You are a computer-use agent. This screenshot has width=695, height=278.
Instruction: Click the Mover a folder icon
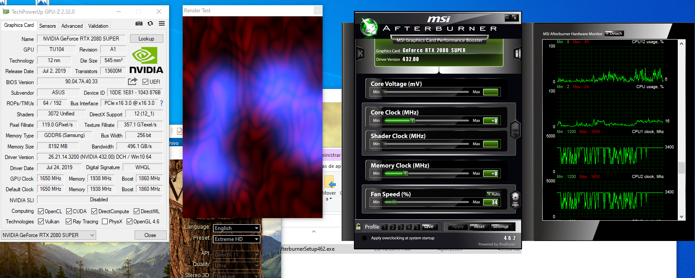[x=330, y=182]
